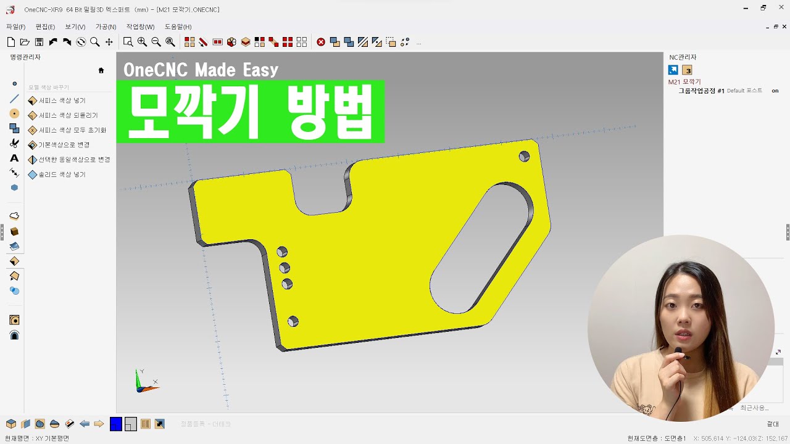Select 그룹작업공정 #1 in NC manager
The height and width of the screenshot is (444, 790).
701,91
